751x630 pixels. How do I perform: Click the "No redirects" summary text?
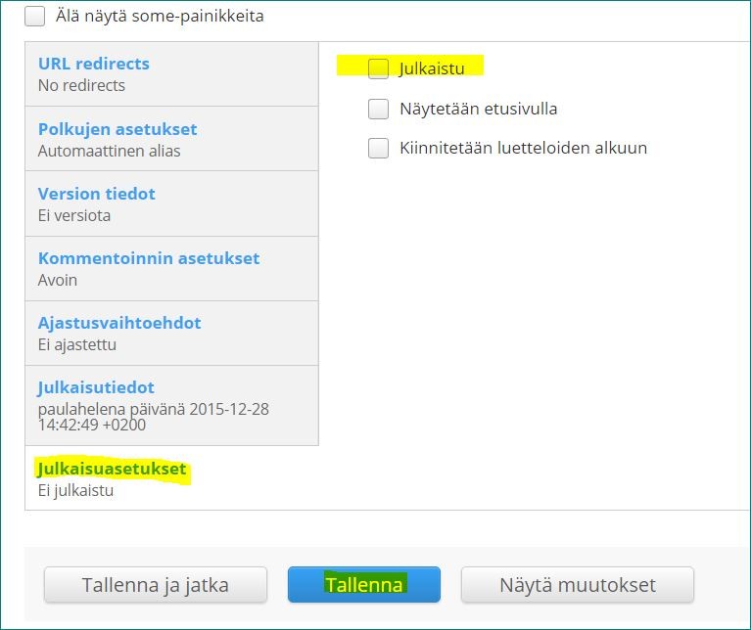[x=81, y=85]
